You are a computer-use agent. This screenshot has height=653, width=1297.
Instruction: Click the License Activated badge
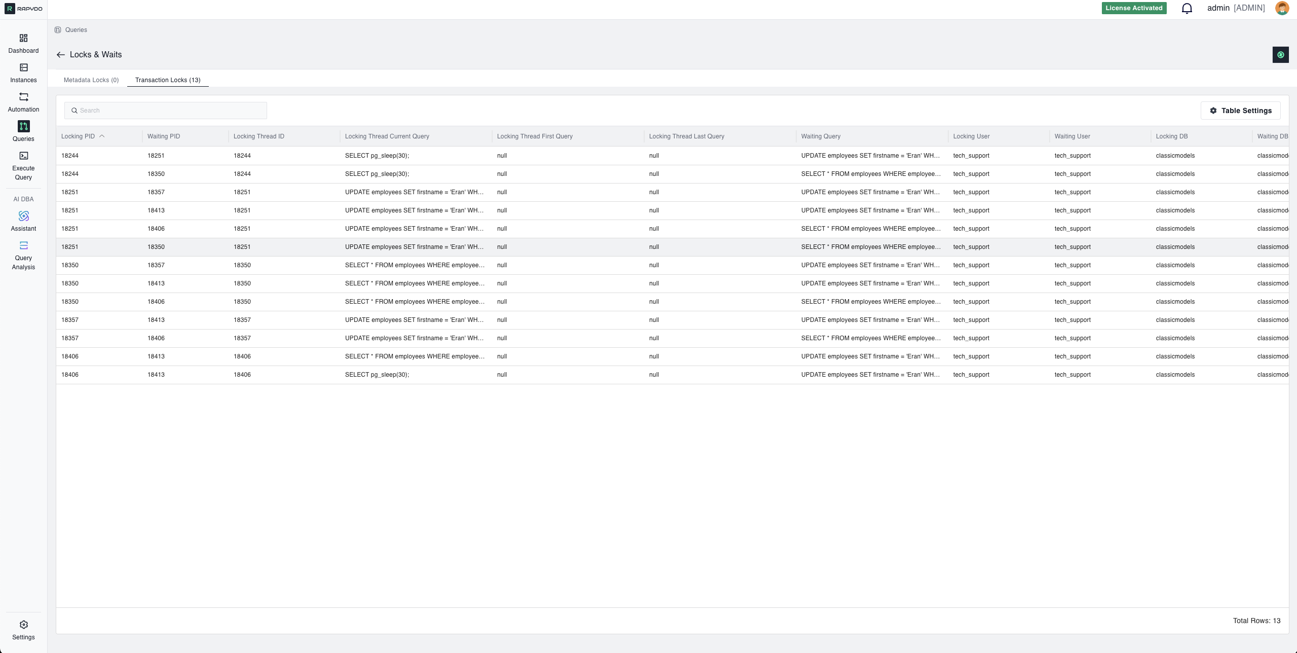tap(1134, 8)
